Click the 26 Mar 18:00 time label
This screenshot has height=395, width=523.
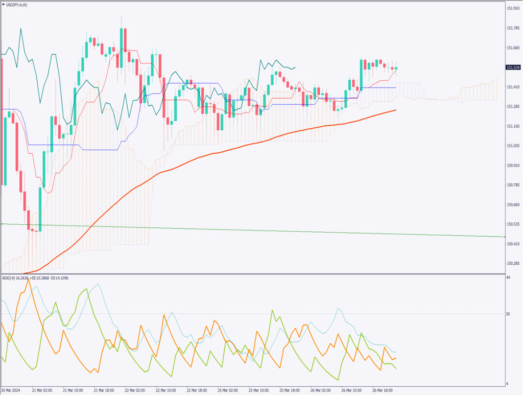pyautogui.click(x=382, y=389)
